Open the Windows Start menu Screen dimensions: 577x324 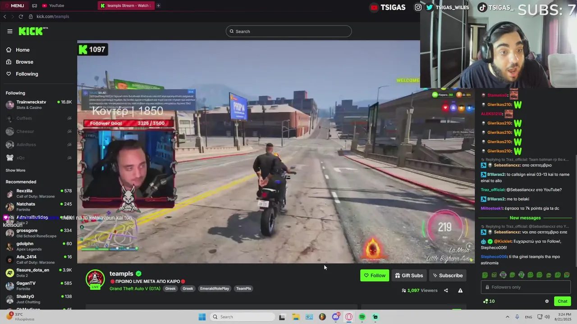[x=202, y=317]
